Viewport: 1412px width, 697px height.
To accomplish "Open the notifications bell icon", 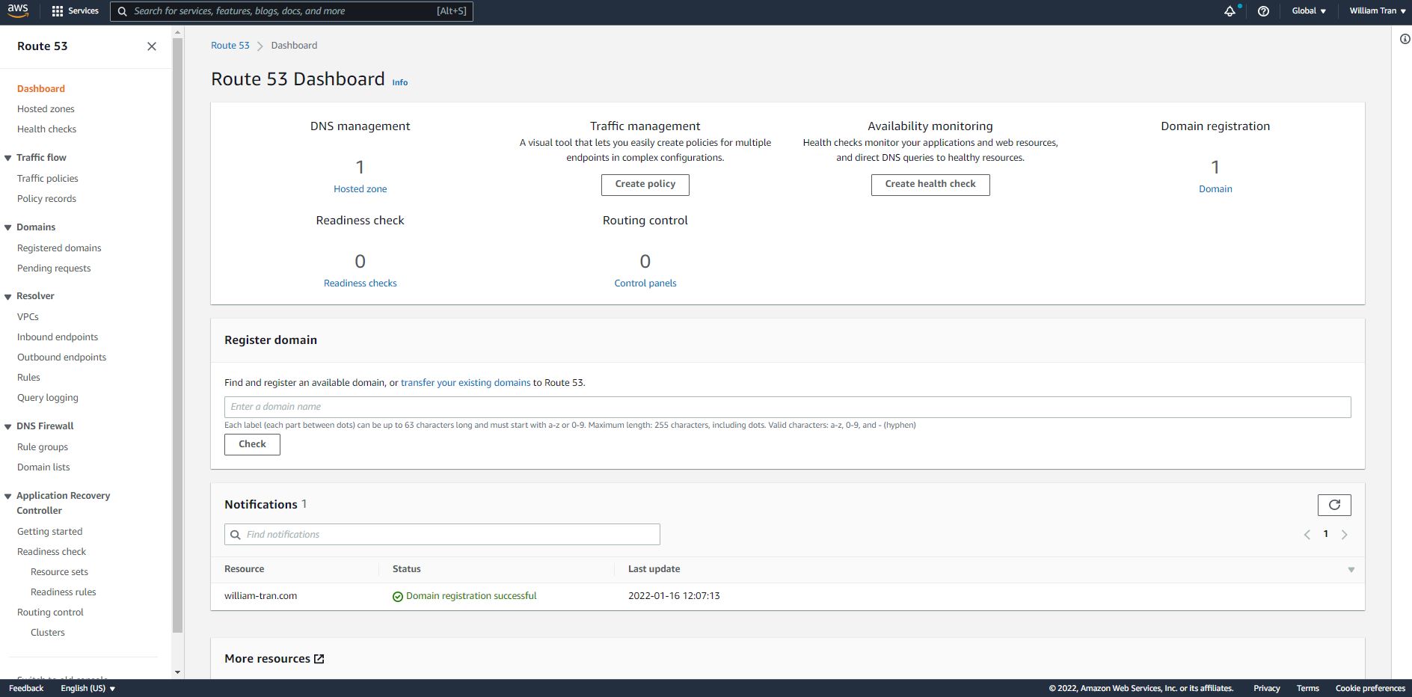I will click(1229, 11).
